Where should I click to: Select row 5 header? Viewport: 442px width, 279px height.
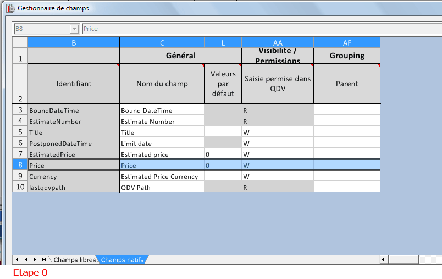(20, 132)
